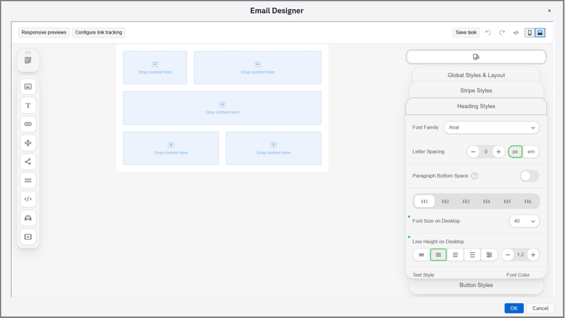Increase letter spacing with plus
565x318 pixels.
pyautogui.click(x=498, y=152)
